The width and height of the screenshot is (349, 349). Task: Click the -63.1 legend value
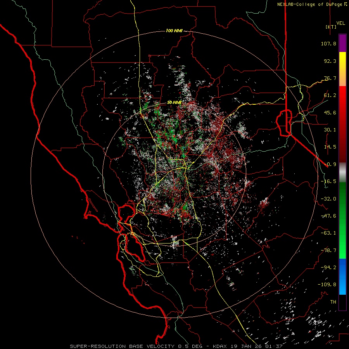click(x=328, y=233)
